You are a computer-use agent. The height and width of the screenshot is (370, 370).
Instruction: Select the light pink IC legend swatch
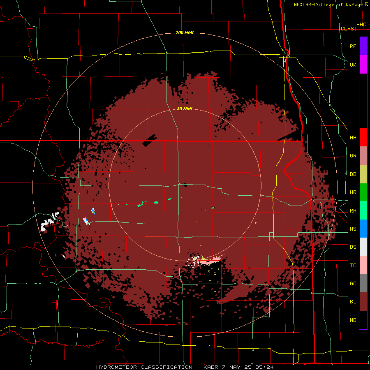pyautogui.click(x=363, y=265)
